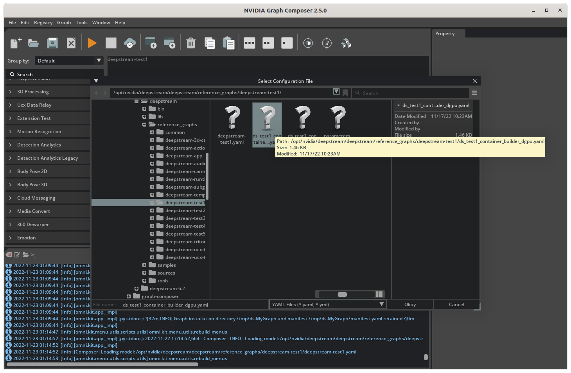The width and height of the screenshot is (571, 373).
Task: Open the file dialog hamburger options menu
Action: (x=474, y=93)
